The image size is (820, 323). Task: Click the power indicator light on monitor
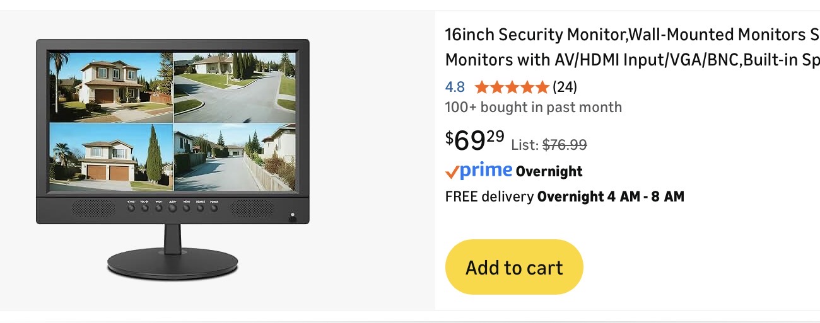pyautogui.click(x=292, y=217)
